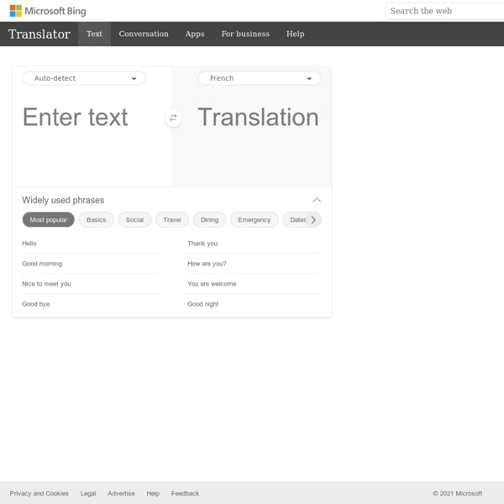Click the Translator title link
The height and width of the screenshot is (504, 504).
tap(39, 34)
